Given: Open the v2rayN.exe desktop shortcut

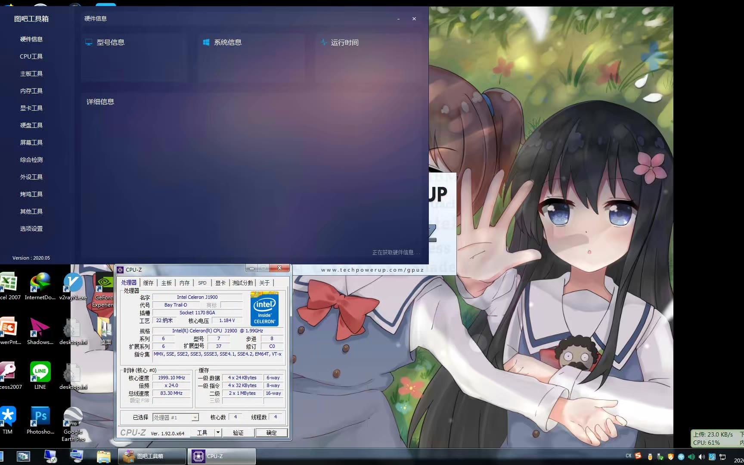Looking at the screenshot, I should (73, 286).
